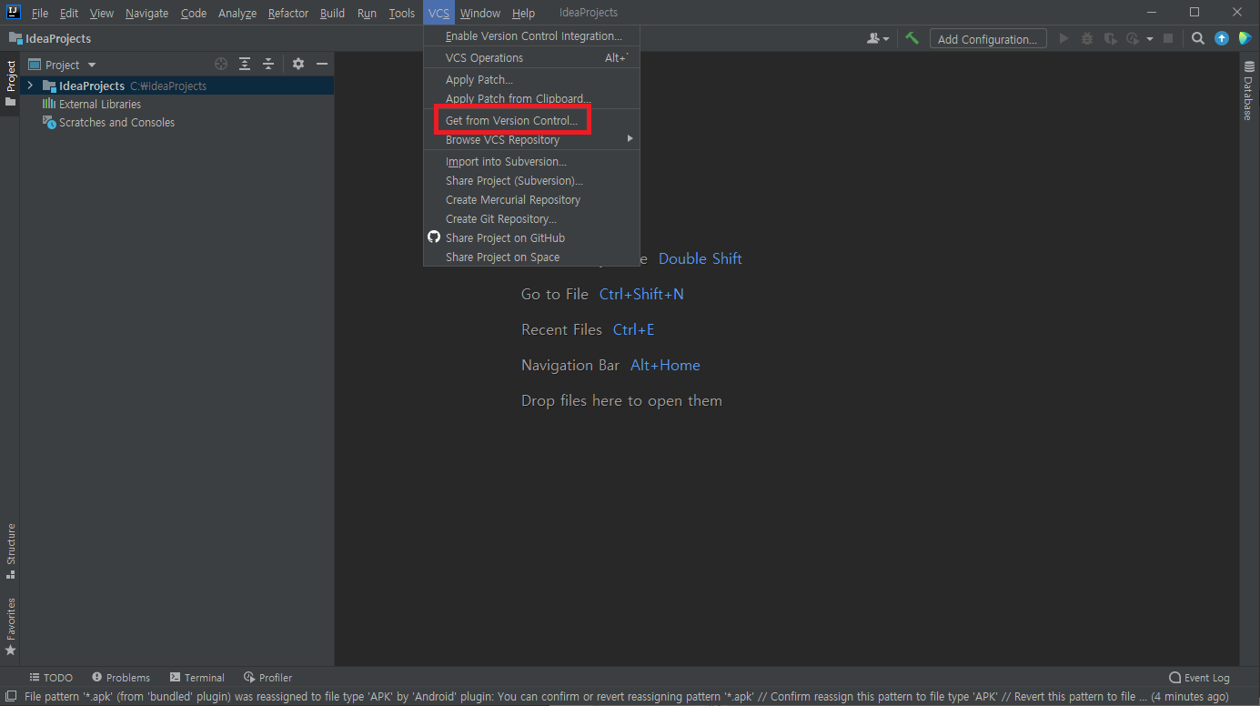
Task: Expand Browse VCS Repository submenu
Action: 531,139
